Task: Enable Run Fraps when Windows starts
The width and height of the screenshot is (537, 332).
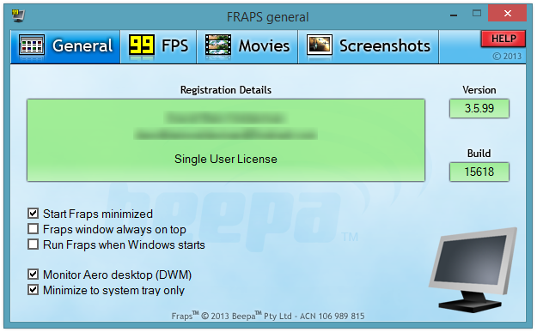Action: (33, 244)
